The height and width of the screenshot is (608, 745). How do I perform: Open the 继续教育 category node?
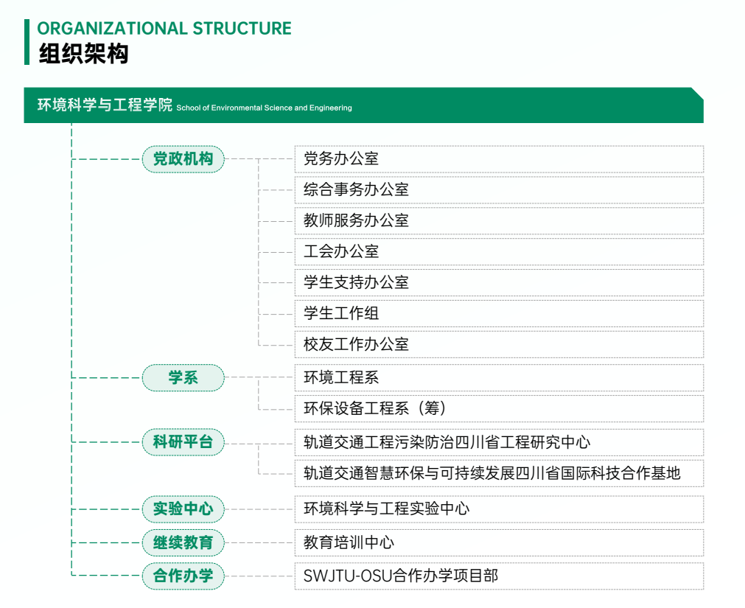pos(183,543)
